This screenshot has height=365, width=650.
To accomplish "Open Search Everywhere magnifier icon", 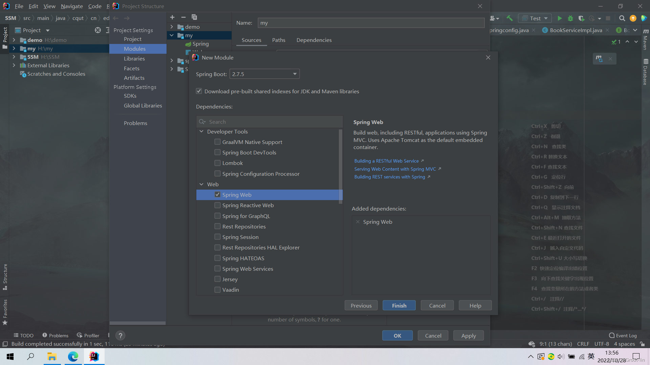I will [622, 18].
